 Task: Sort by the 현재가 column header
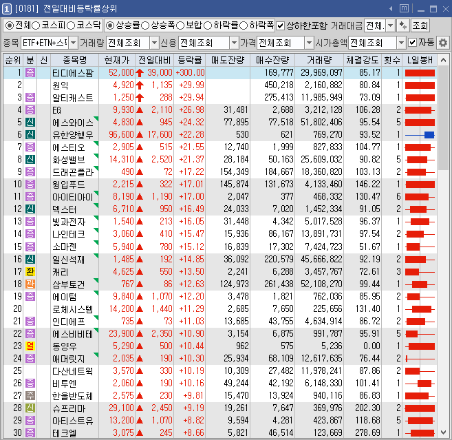[x=117, y=60]
